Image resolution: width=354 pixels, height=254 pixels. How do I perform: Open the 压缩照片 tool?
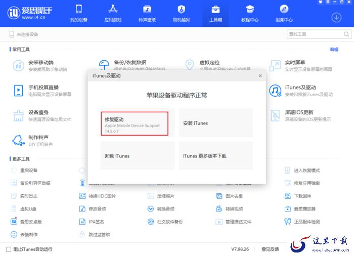(161, 196)
